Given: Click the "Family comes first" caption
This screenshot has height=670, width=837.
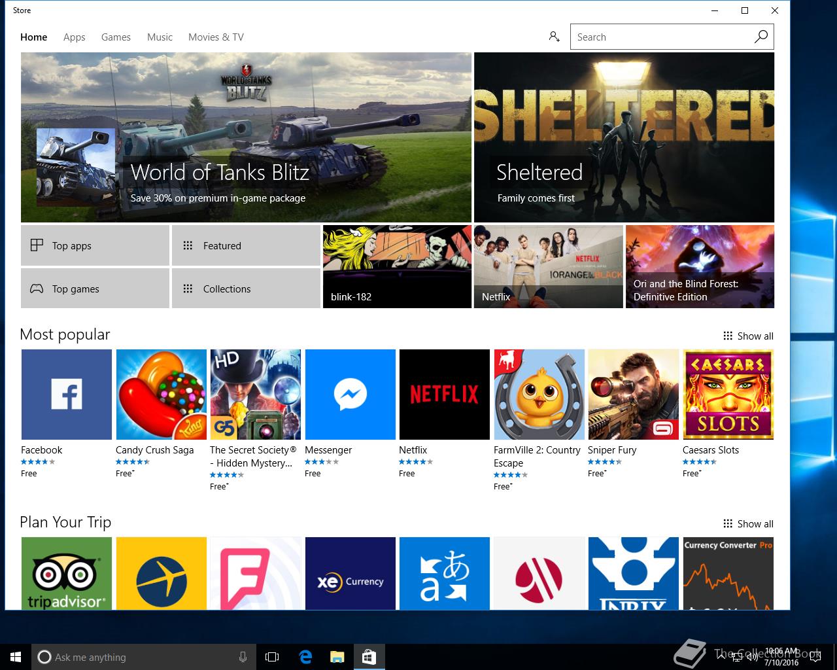Looking at the screenshot, I should [536, 198].
